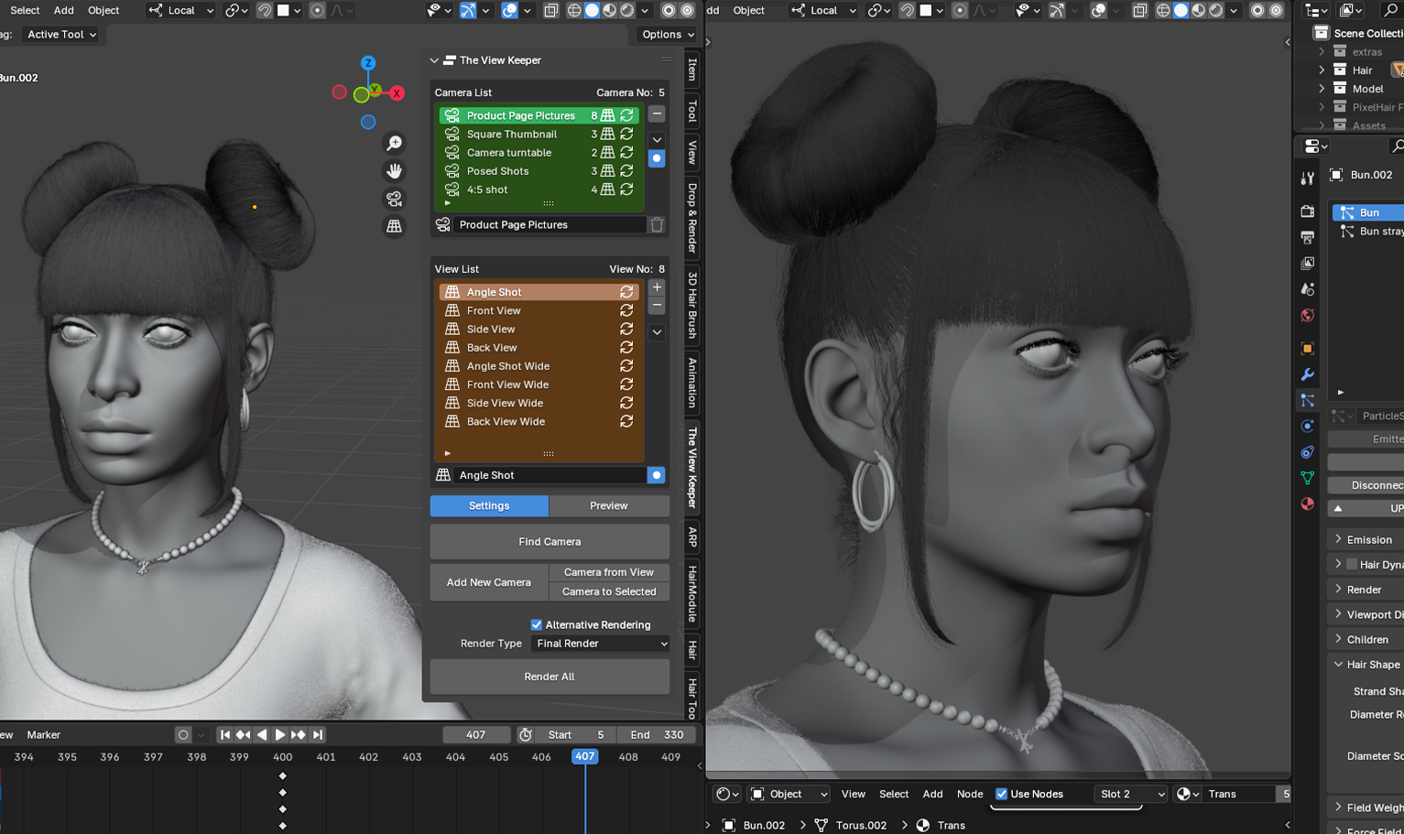Uncheck Use Nodes in the shader editor
This screenshot has width=1404, height=834.
[1001, 794]
